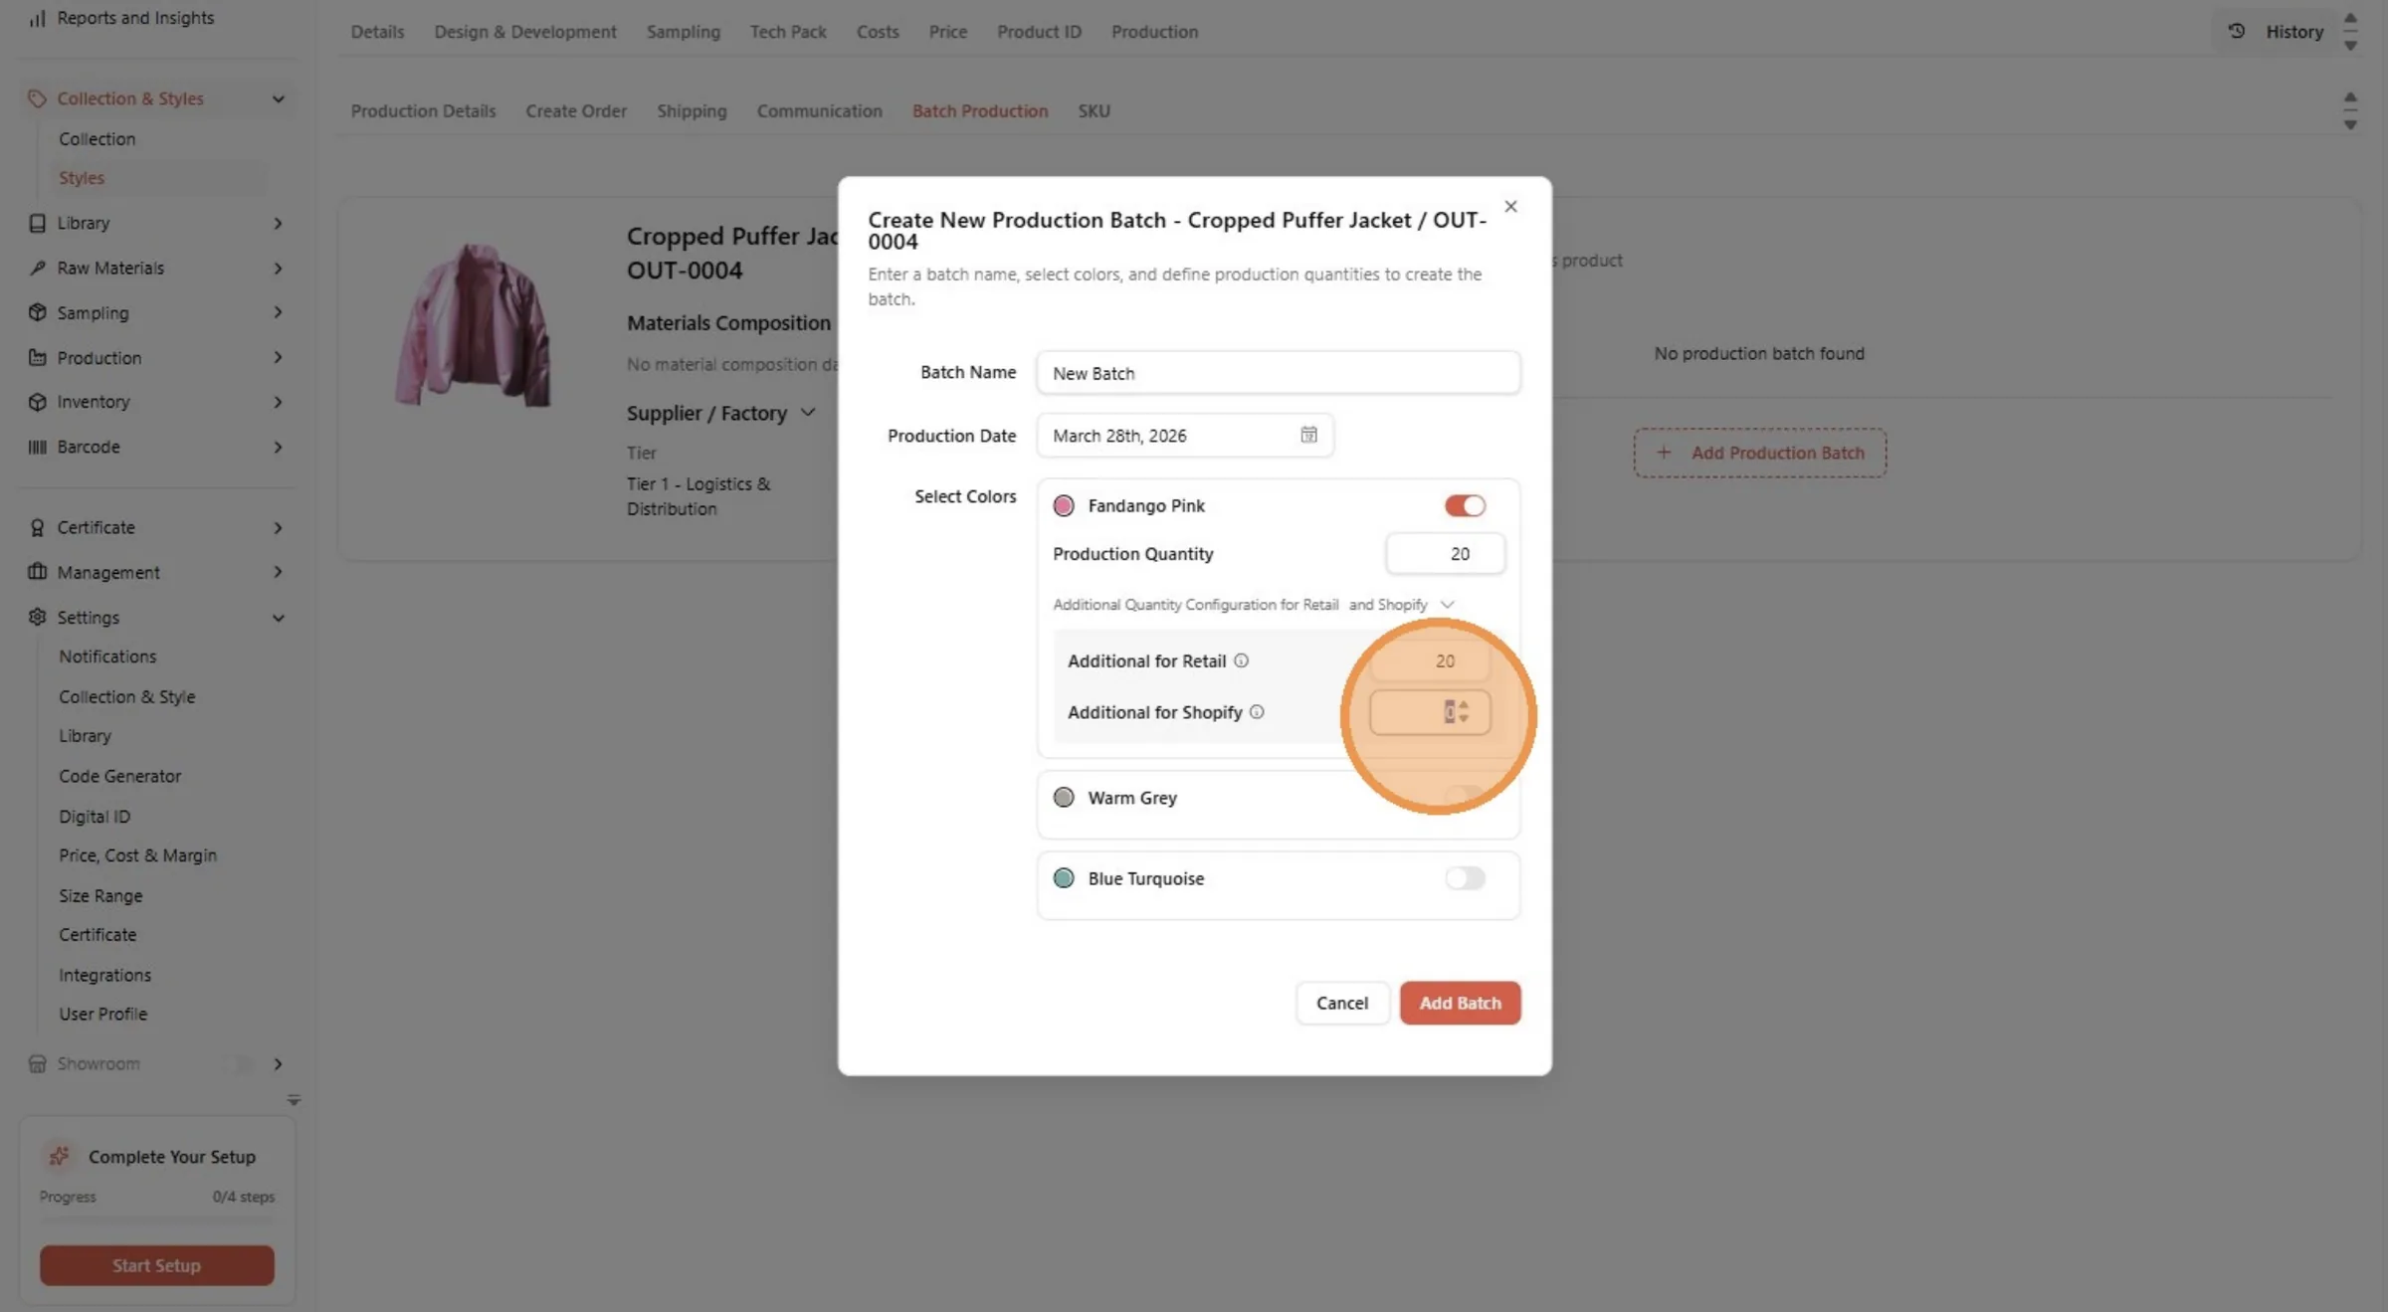Click the Warm Grey color swatch

click(1064, 798)
